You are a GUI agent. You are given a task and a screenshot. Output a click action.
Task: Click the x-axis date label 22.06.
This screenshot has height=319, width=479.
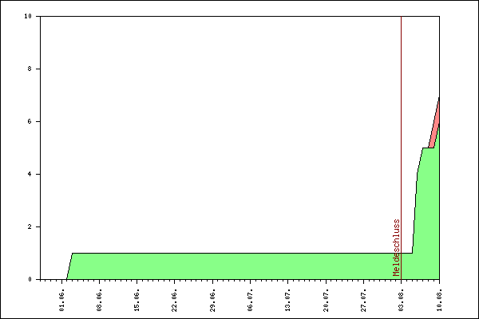tap(174, 301)
